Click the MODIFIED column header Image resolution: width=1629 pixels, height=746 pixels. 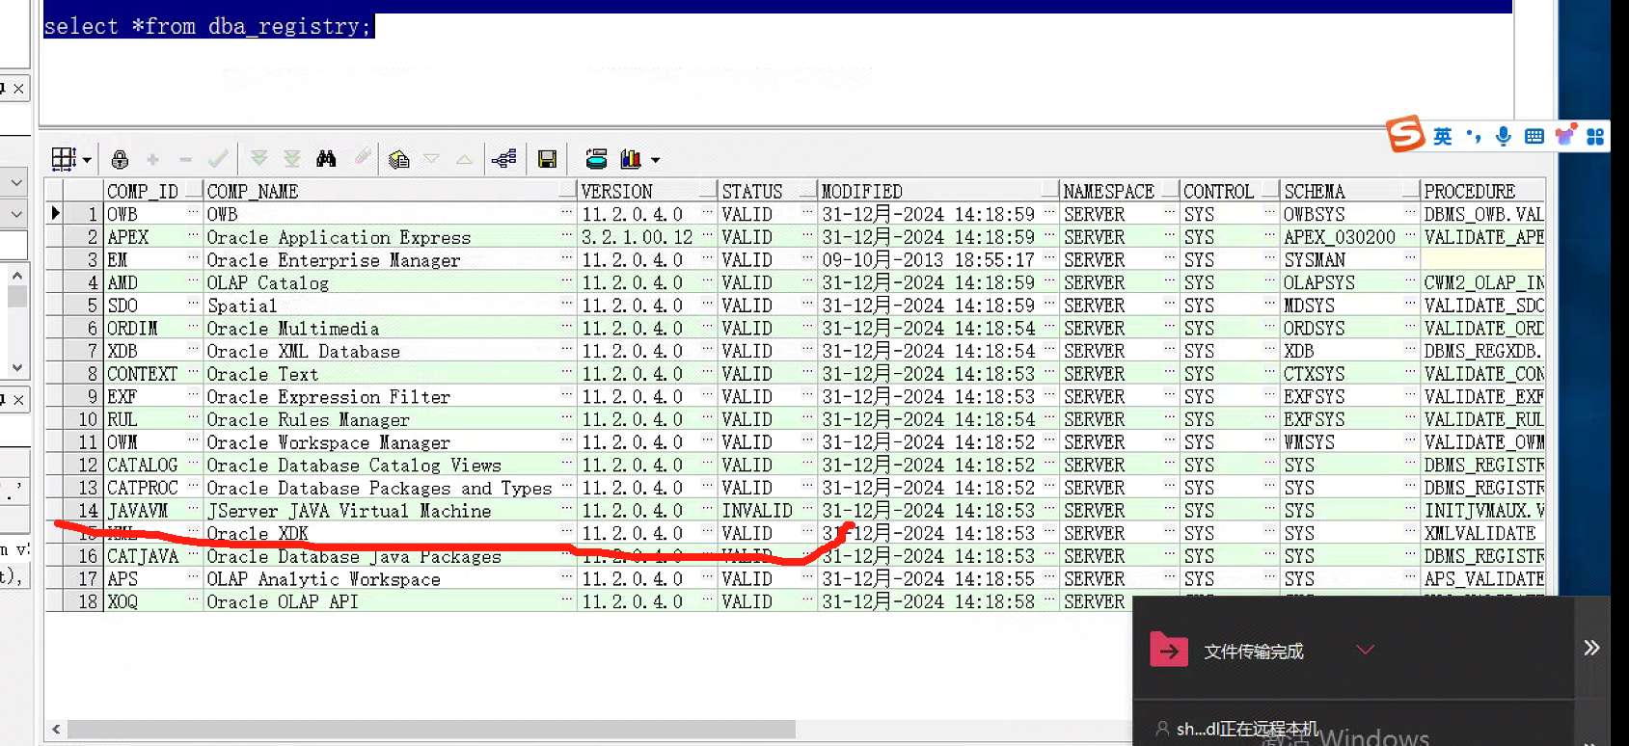pyautogui.click(x=939, y=191)
